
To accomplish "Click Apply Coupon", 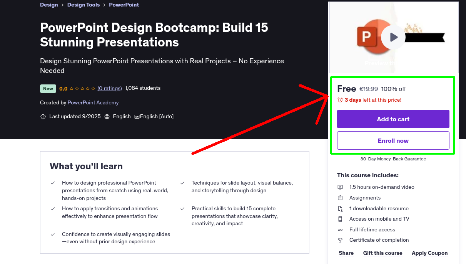I will coord(430,253).
